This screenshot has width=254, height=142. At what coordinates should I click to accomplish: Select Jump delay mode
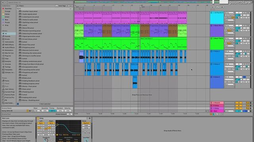[x=86, y=128]
